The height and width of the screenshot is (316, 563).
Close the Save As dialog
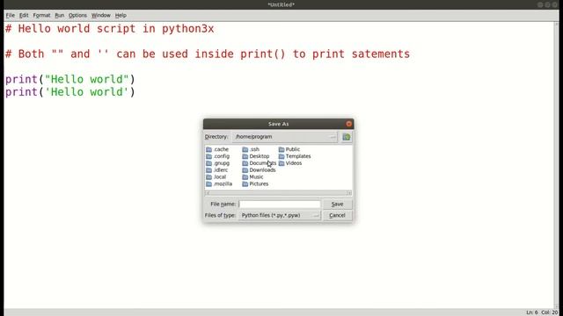tap(348, 124)
